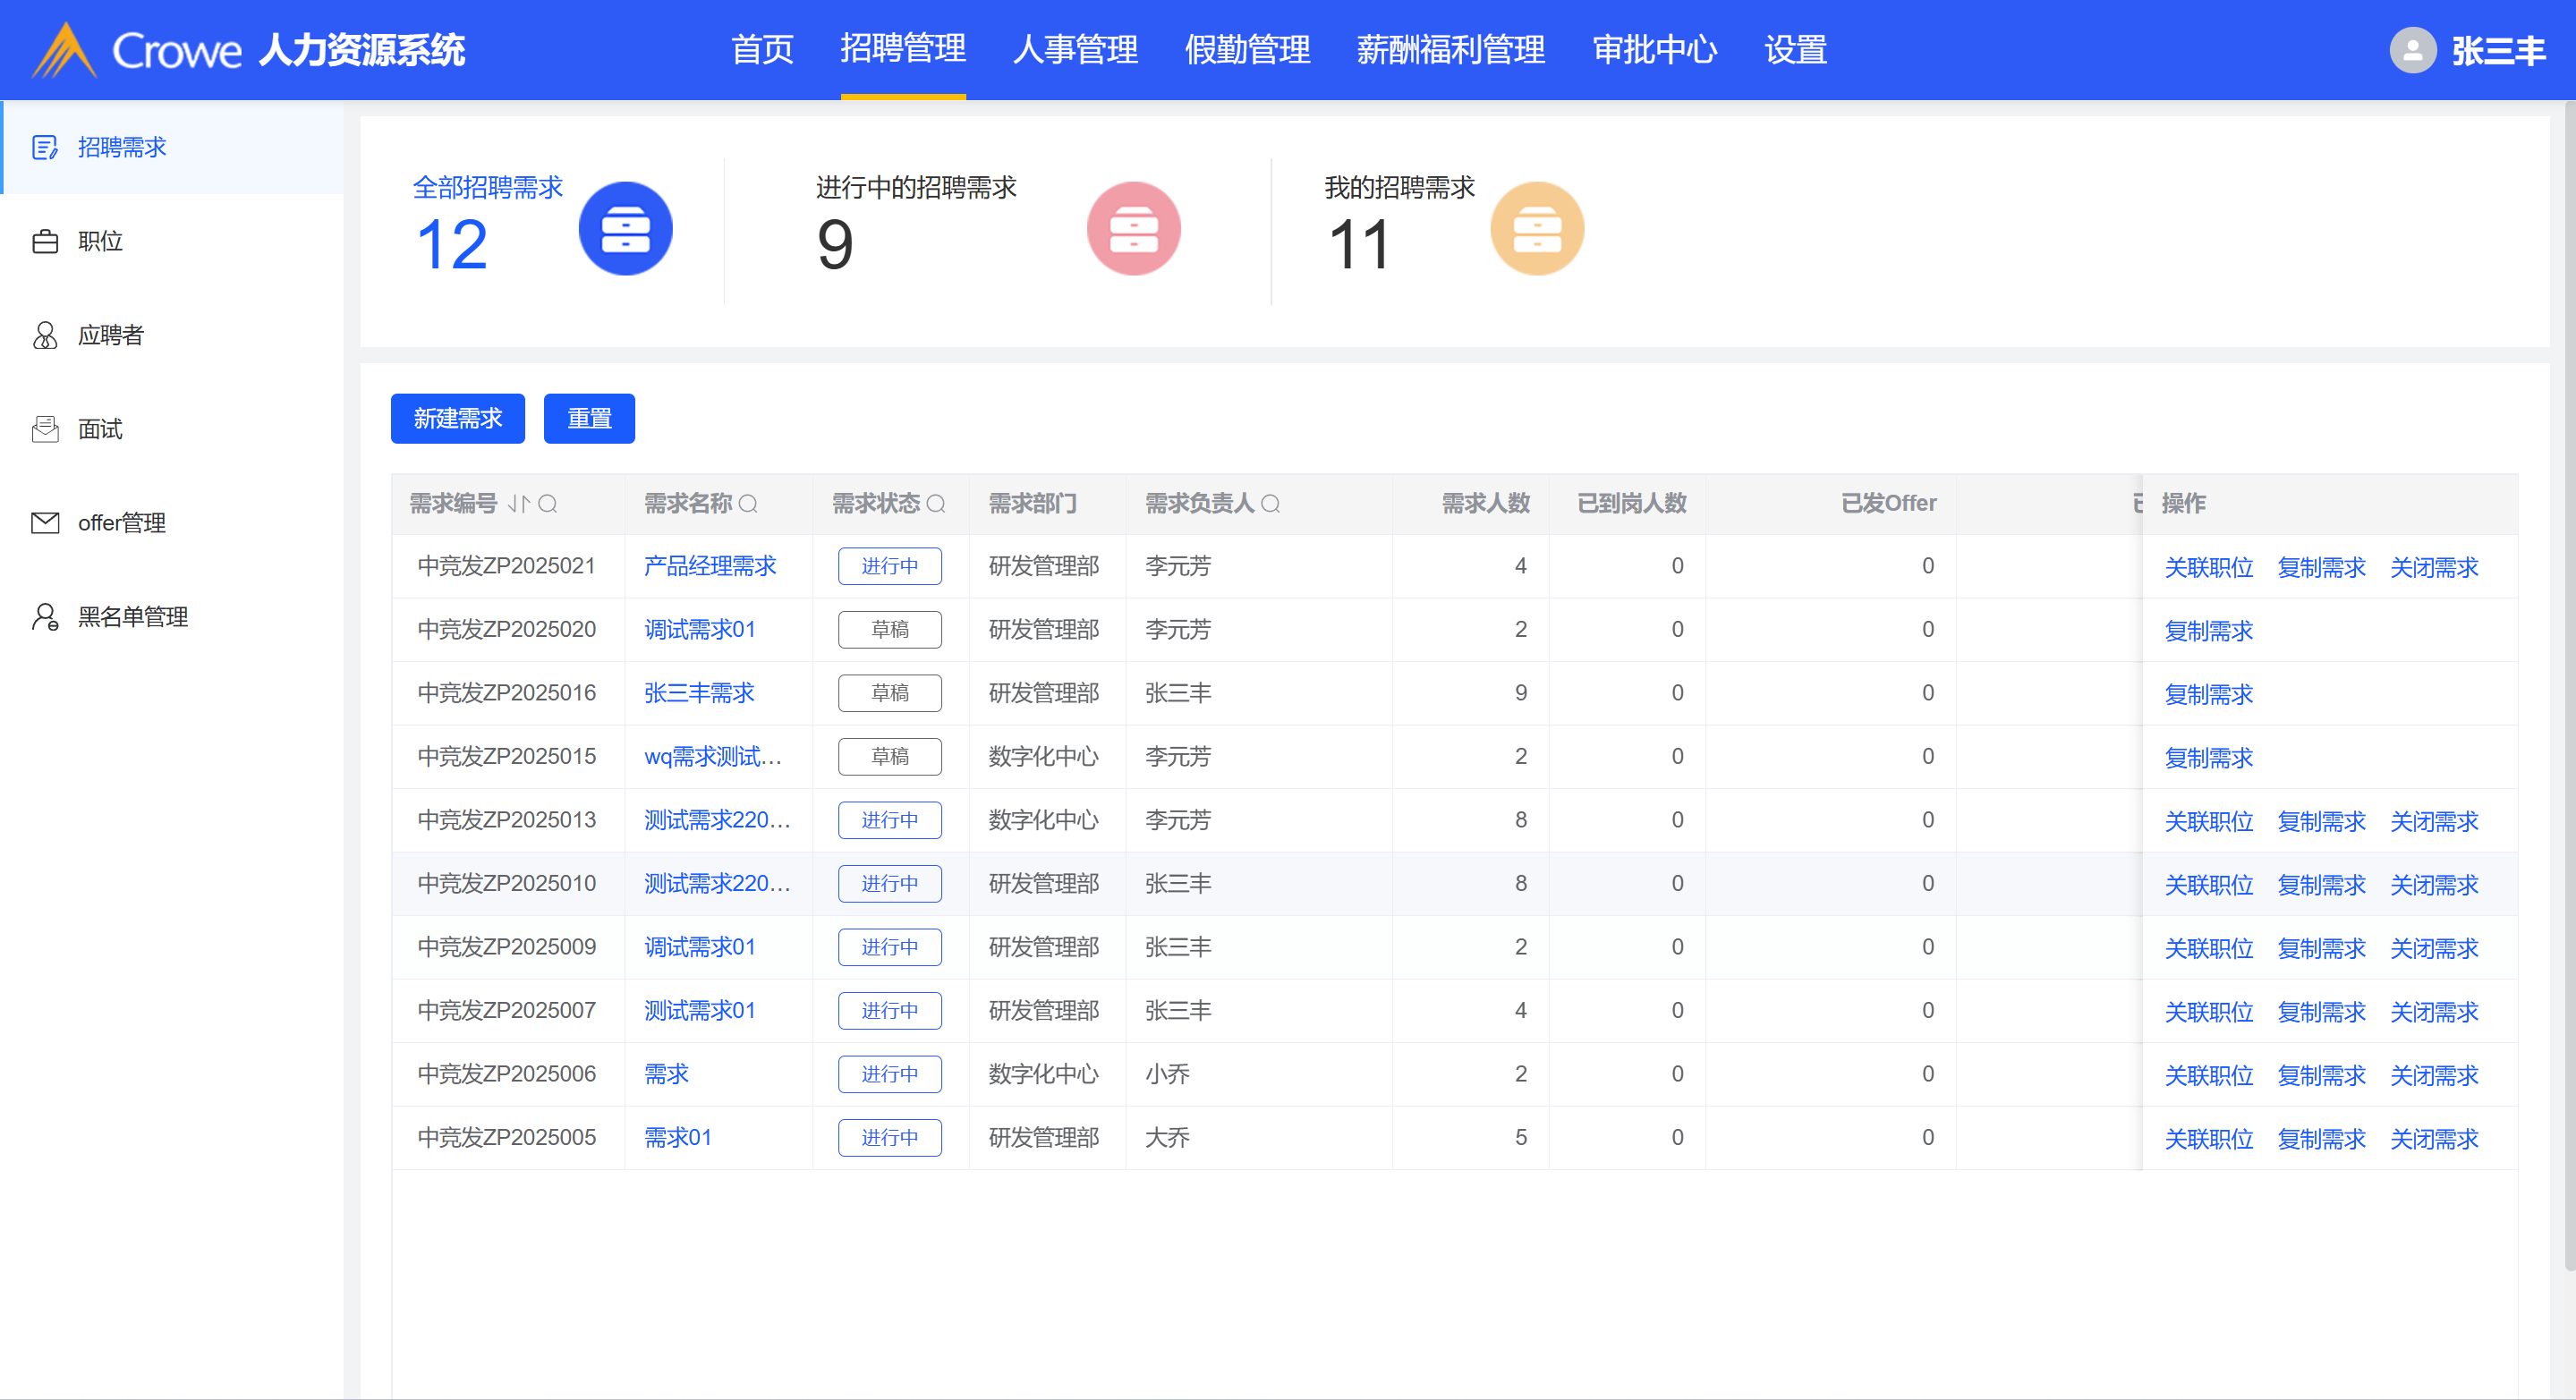This screenshot has height=1400, width=2576.
Task: Open 黑名单管理 in the sidebar
Action: pos(132,617)
